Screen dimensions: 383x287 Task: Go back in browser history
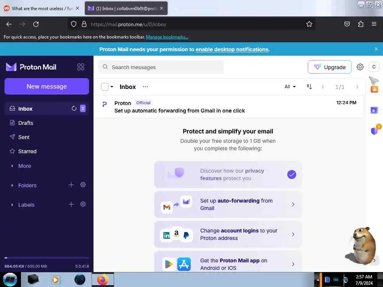point(9,24)
